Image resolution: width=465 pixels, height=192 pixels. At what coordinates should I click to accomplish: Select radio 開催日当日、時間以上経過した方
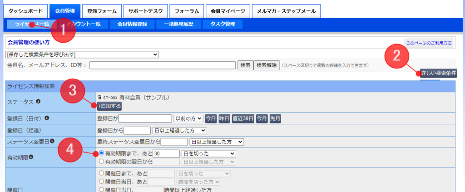point(101,189)
